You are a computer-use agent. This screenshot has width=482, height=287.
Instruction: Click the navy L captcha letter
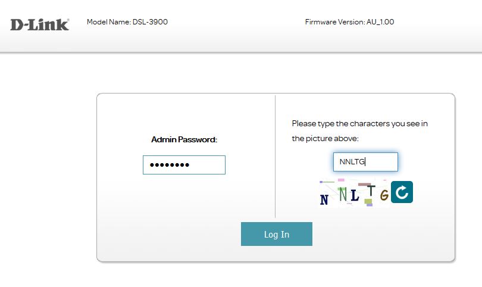(x=355, y=196)
